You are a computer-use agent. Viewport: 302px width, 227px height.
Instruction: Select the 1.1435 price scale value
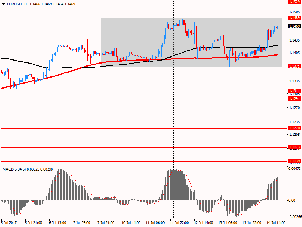tap(294, 40)
